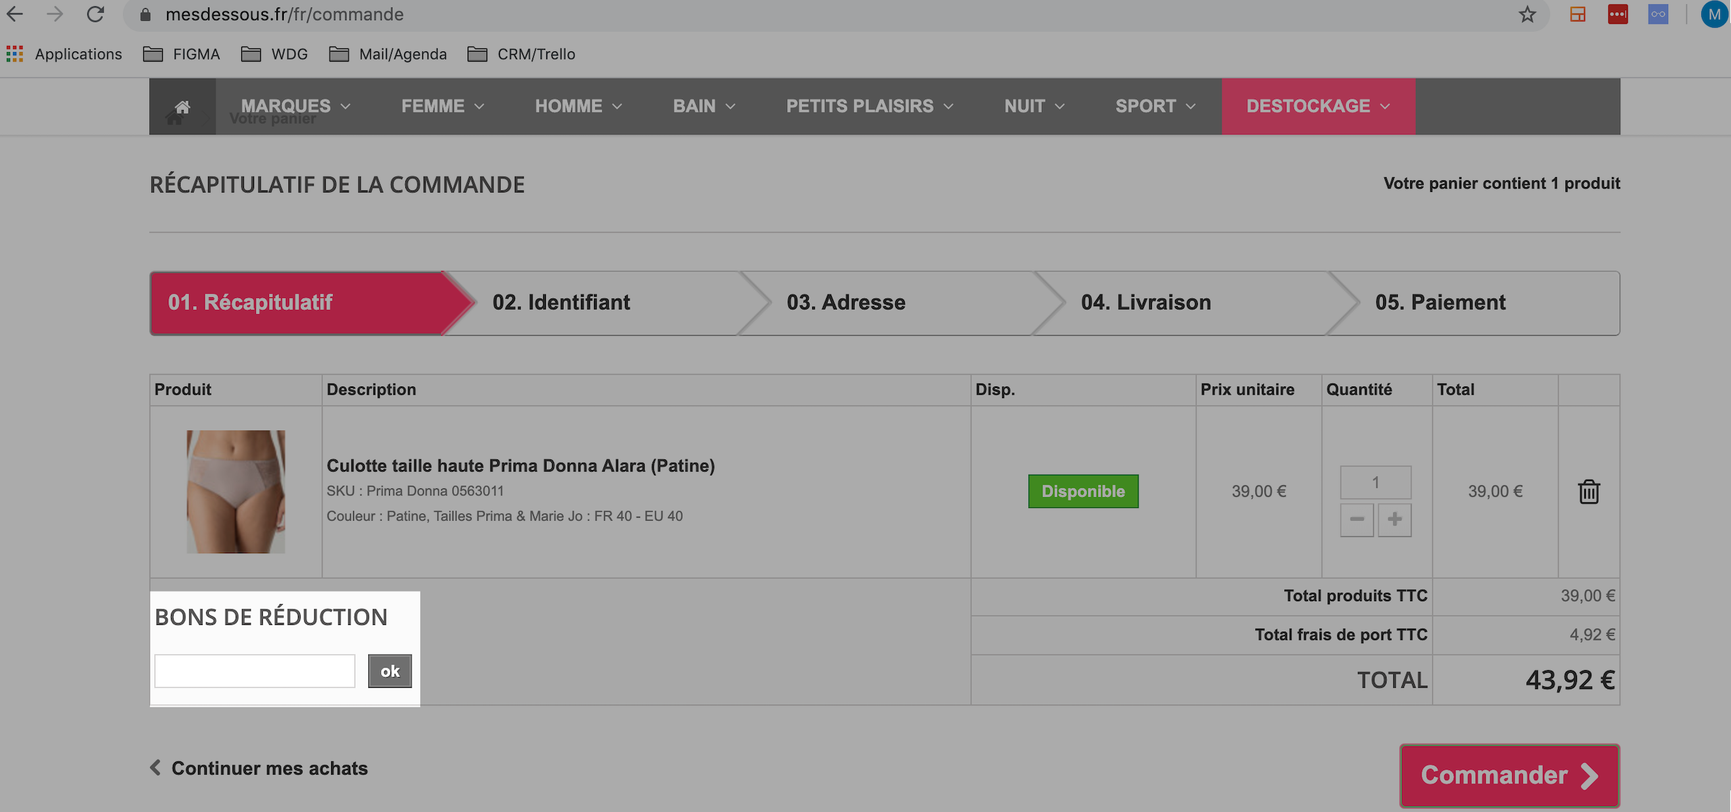Increase quantity with the plus button
Image resolution: width=1731 pixels, height=812 pixels.
point(1395,519)
